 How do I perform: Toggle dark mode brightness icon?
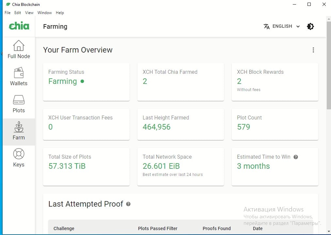coord(310,26)
